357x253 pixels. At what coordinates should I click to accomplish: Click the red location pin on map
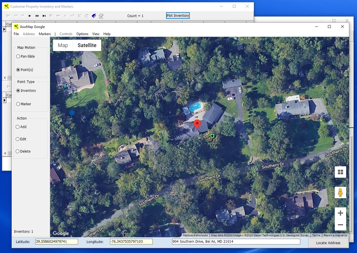click(x=197, y=125)
